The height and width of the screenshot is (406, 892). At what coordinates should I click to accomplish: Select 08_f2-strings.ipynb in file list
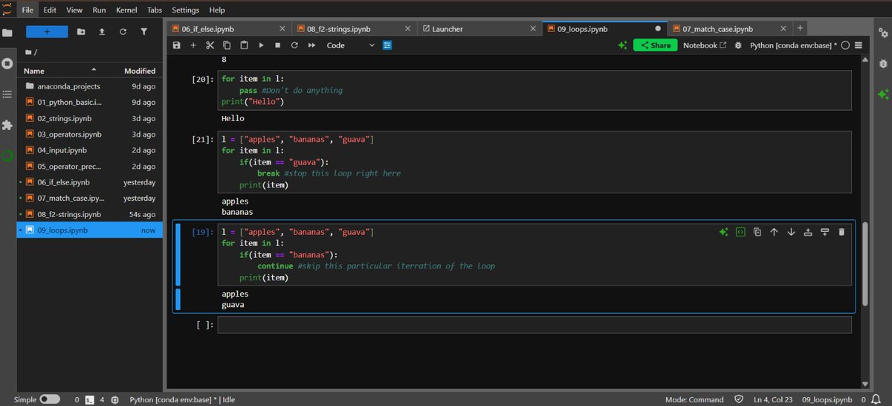[x=89, y=214]
